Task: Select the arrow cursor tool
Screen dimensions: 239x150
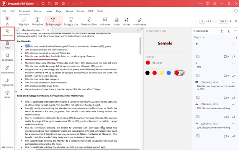Action: coord(7,18)
